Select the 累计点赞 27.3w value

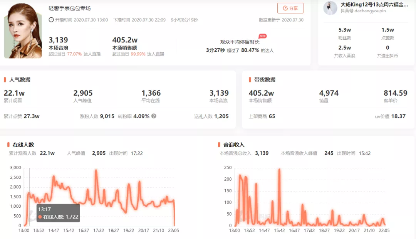pyautogui.click(x=32, y=116)
